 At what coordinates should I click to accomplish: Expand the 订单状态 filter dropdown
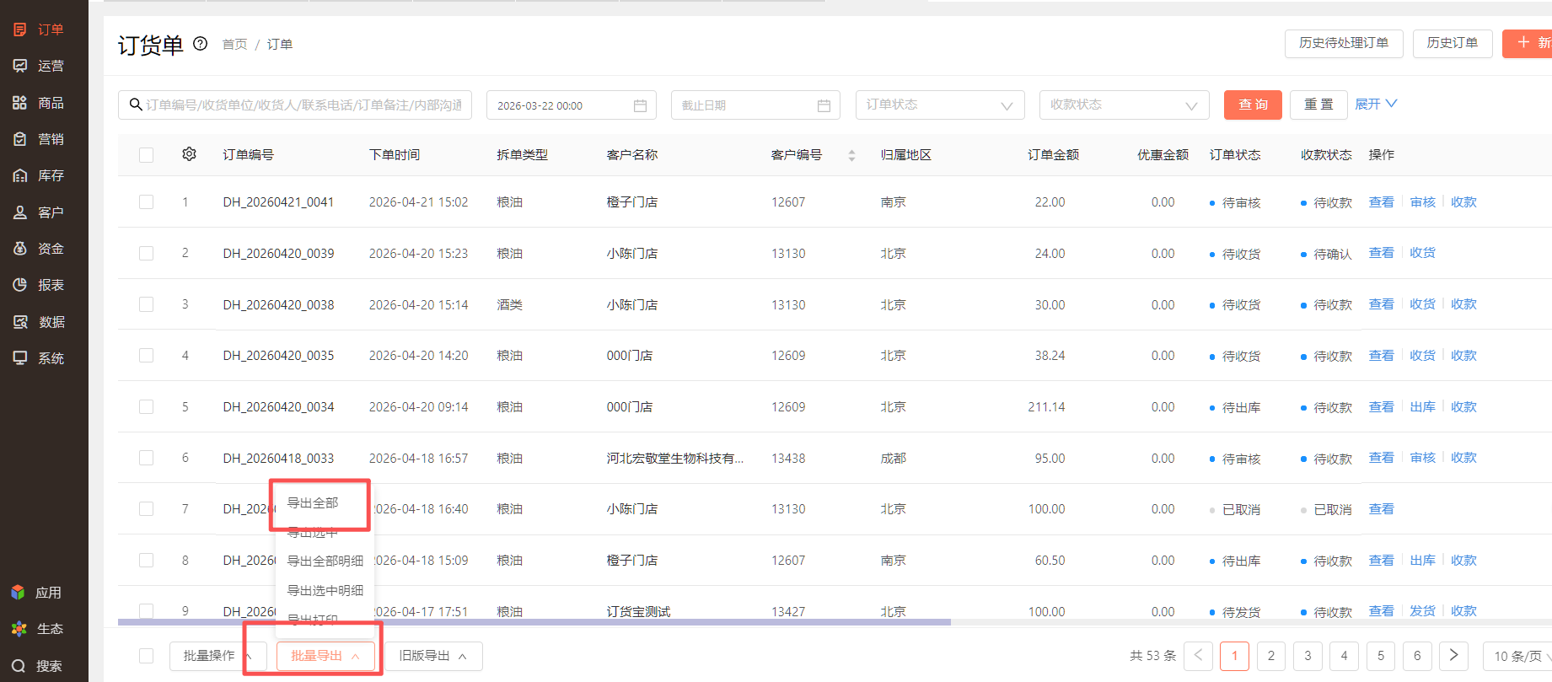(940, 105)
